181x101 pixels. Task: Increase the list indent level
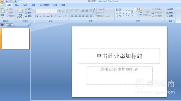click(87, 11)
